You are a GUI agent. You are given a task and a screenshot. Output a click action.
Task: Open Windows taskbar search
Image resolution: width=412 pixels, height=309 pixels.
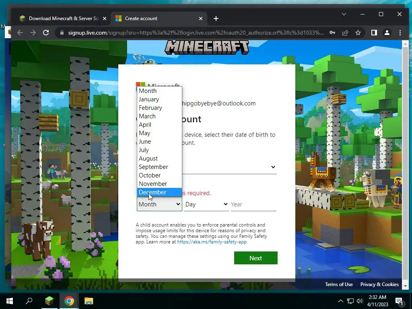(29, 301)
